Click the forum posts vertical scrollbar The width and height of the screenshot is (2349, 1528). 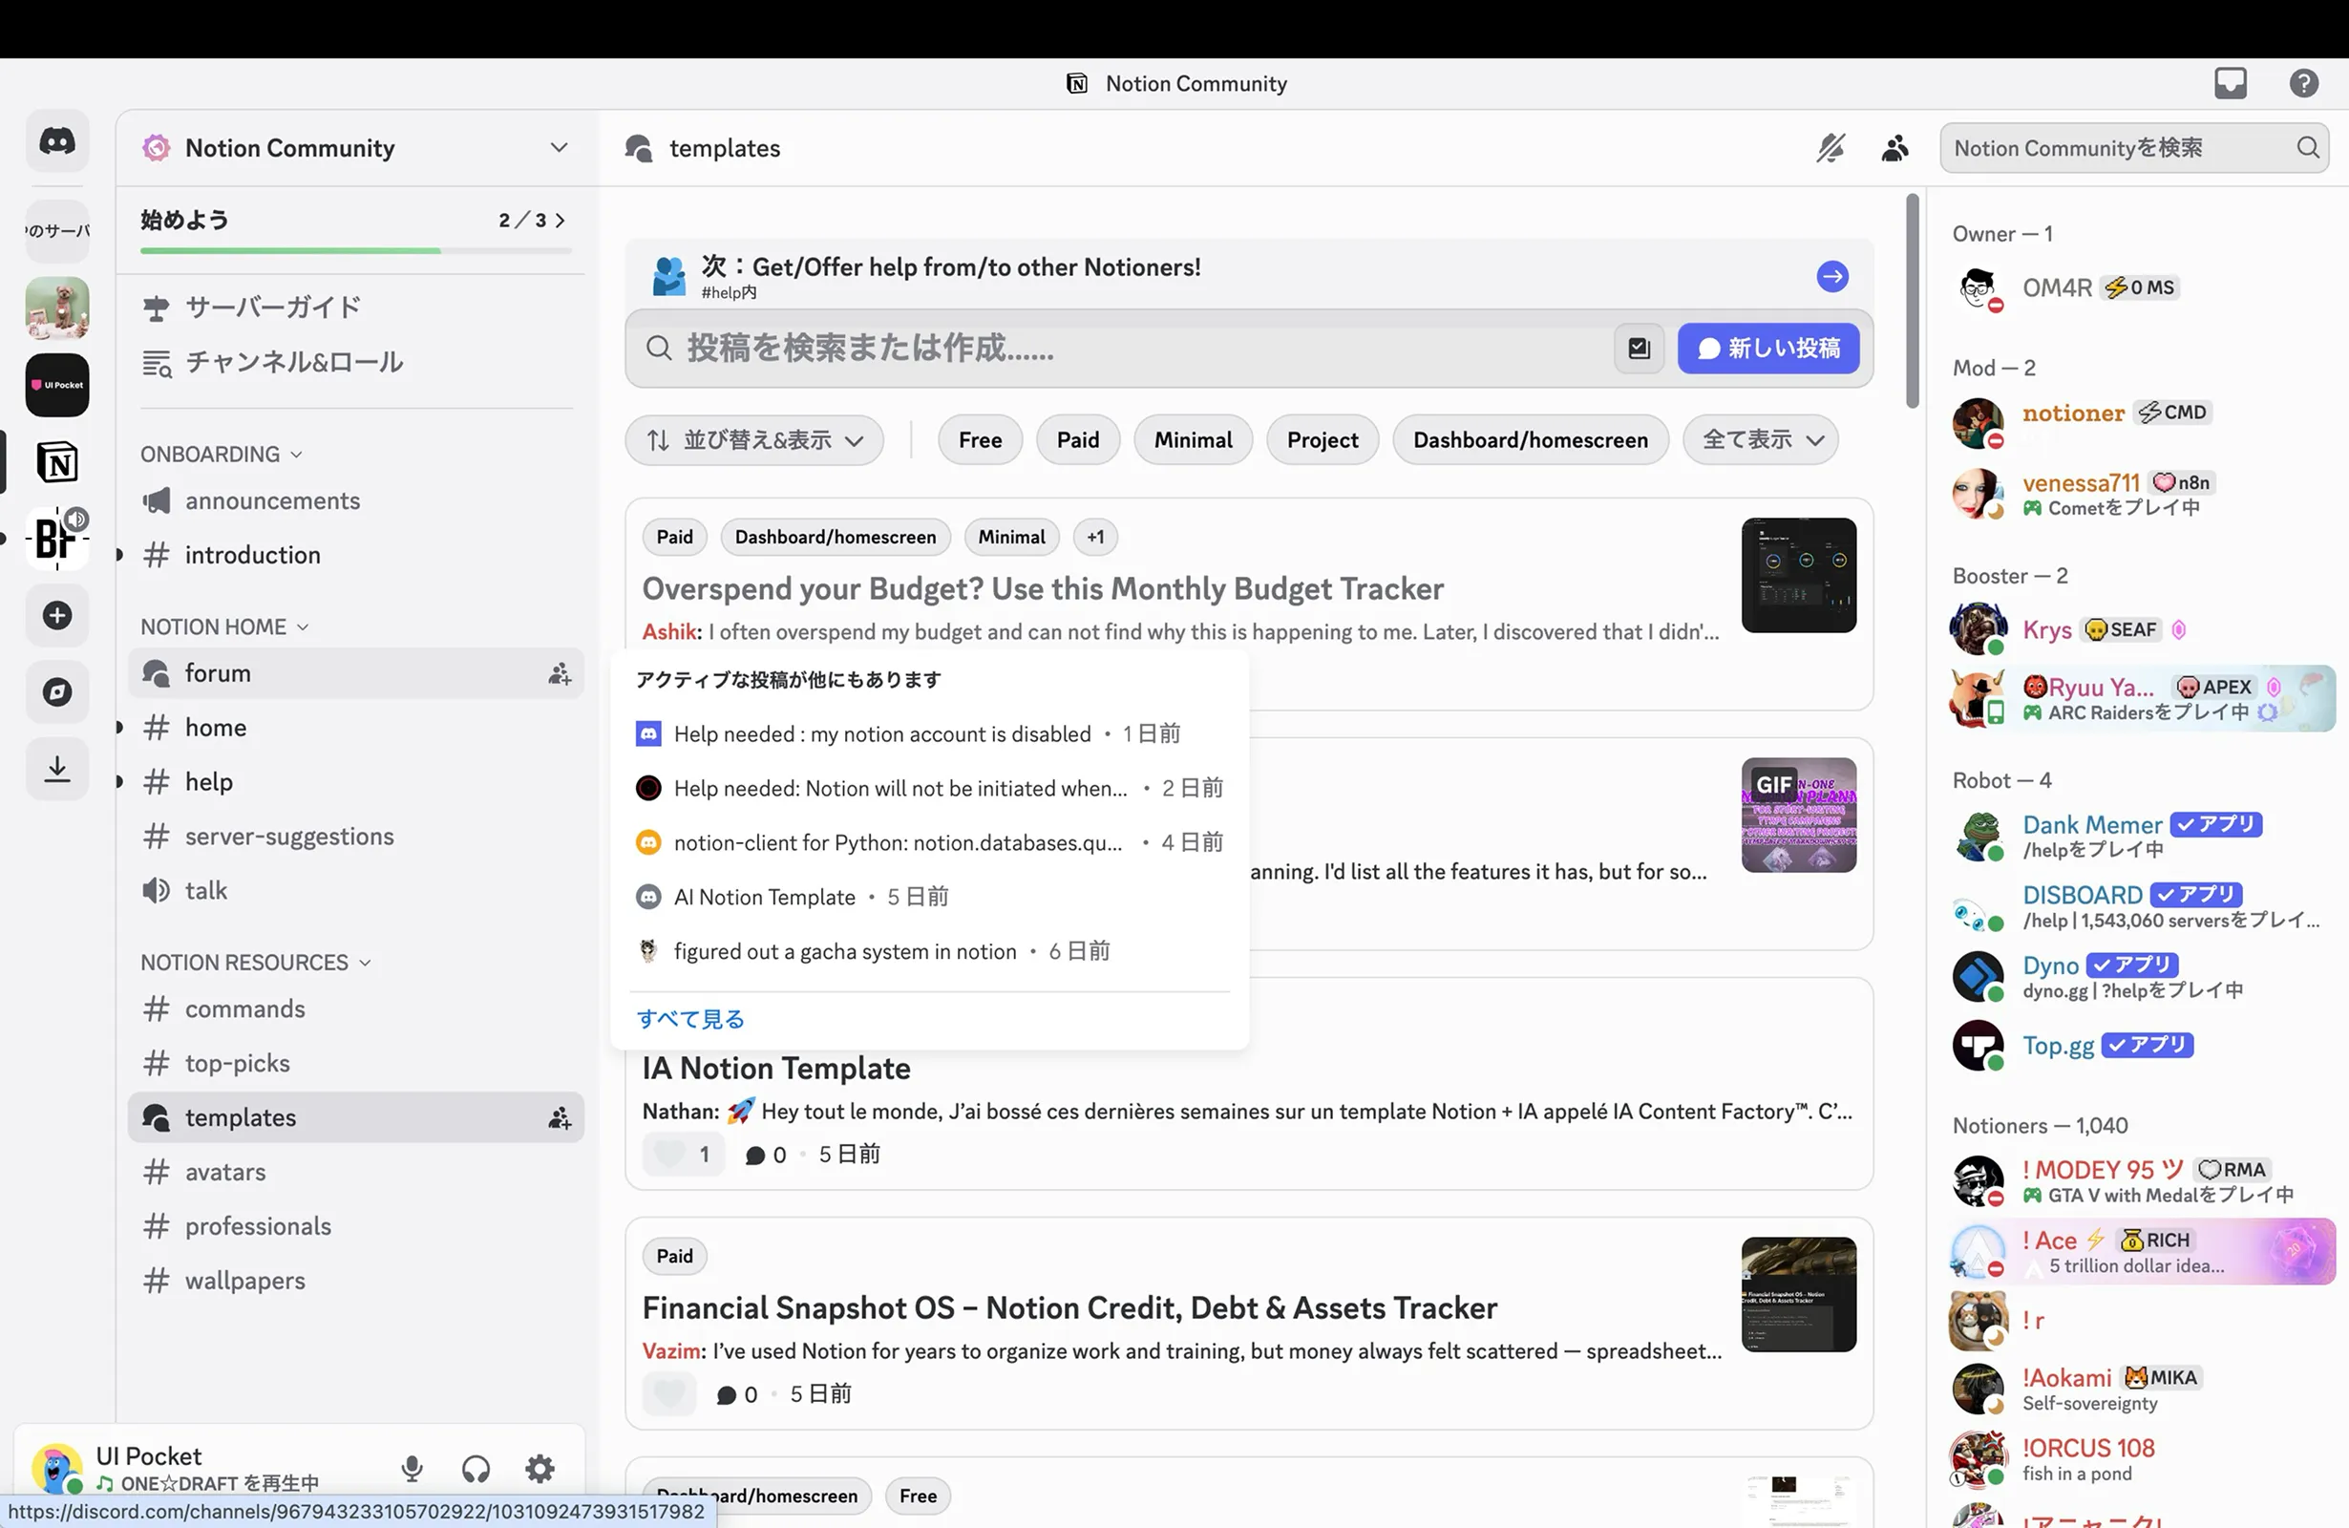pyautogui.click(x=1913, y=300)
